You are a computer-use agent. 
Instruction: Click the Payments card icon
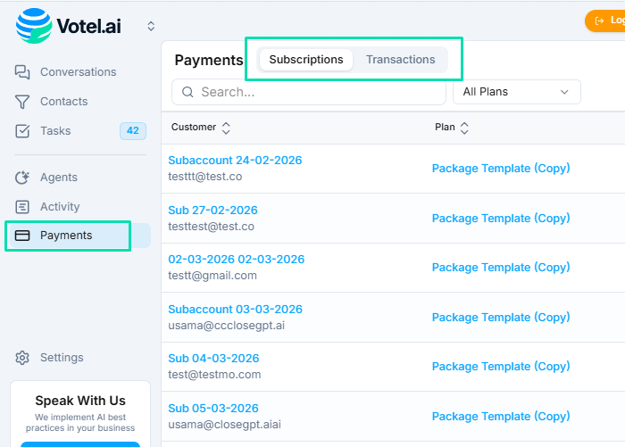tap(23, 236)
